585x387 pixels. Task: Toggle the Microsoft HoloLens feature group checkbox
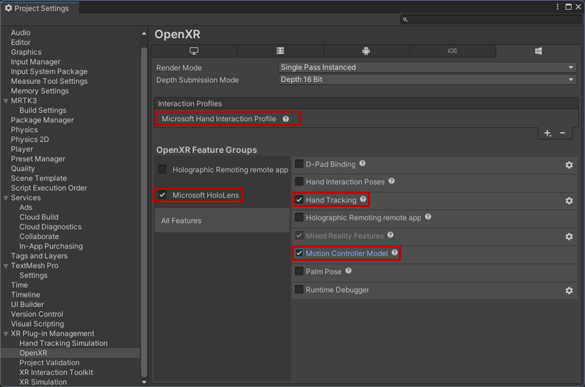(x=163, y=195)
